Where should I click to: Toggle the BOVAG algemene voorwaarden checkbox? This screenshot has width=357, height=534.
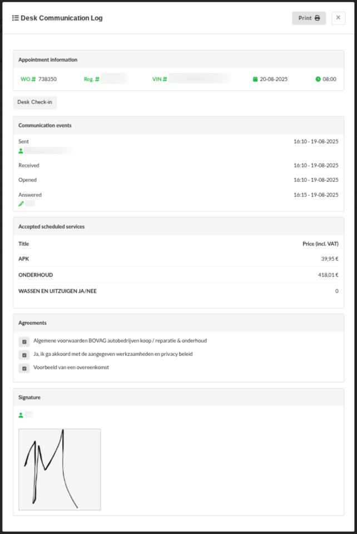(24, 342)
